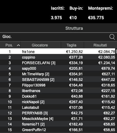The width and height of the screenshot is (117, 133).
Task: Click the table's vertical scrollbar thumb
Action: (x=116, y=51)
